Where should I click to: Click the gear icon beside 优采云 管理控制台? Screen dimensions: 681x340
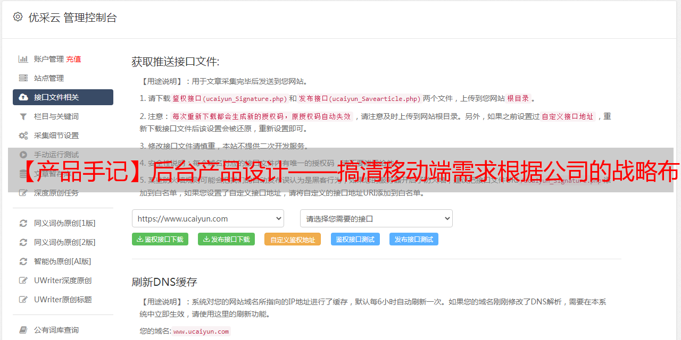click(18, 17)
